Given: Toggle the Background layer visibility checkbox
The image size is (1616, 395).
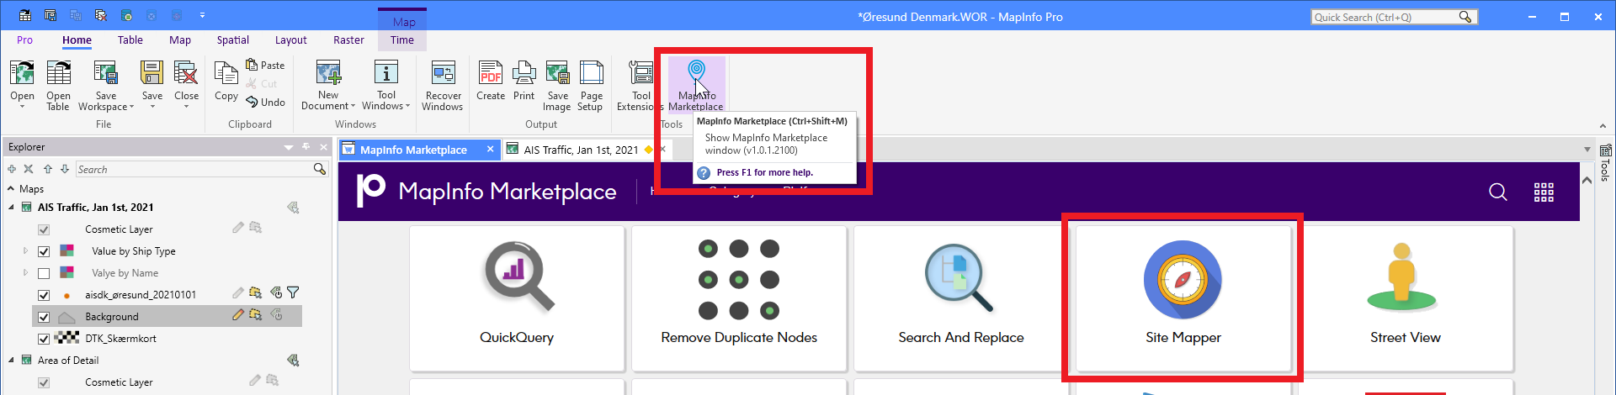Looking at the screenshot, I should 44,317.
